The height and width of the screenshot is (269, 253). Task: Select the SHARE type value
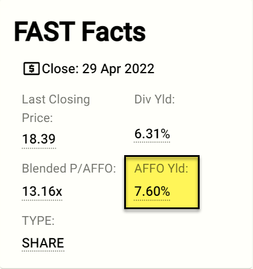tap(43, 243)
